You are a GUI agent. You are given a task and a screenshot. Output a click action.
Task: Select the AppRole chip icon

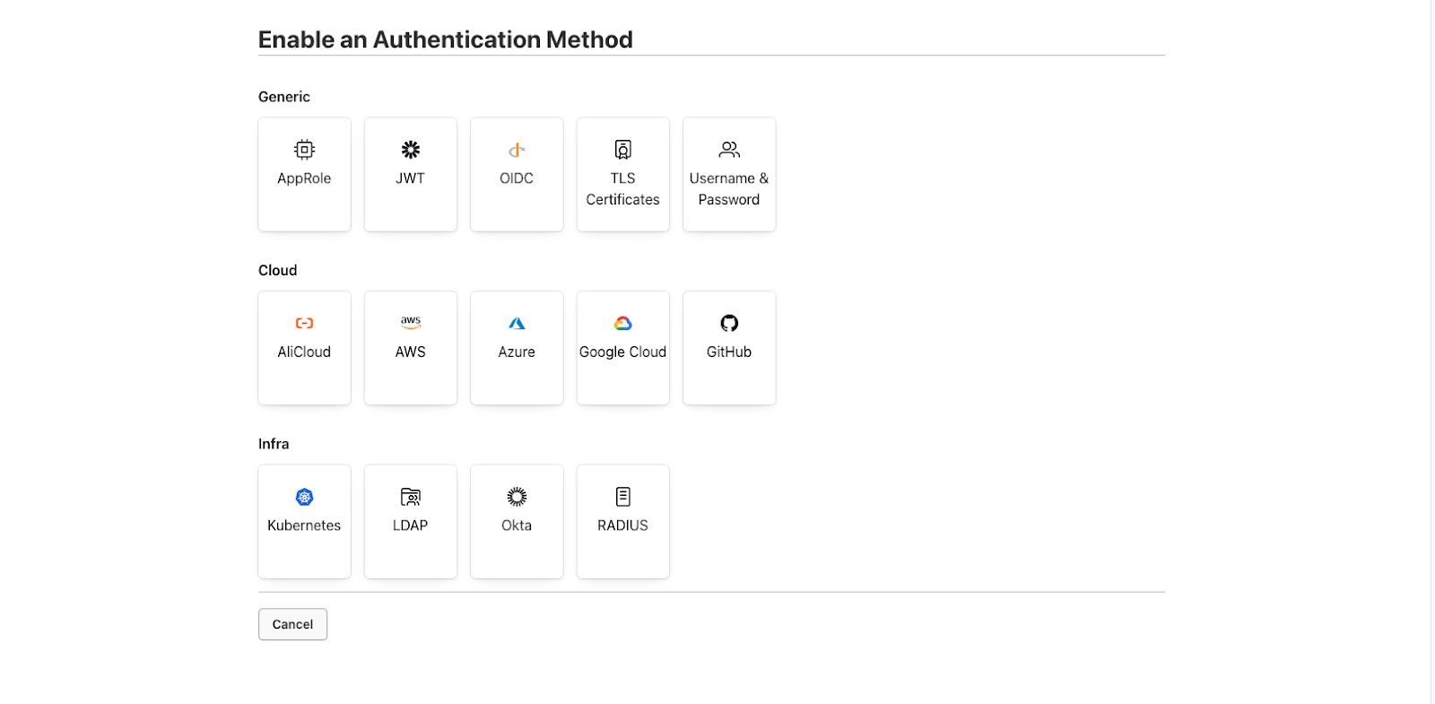coord(304,150)
